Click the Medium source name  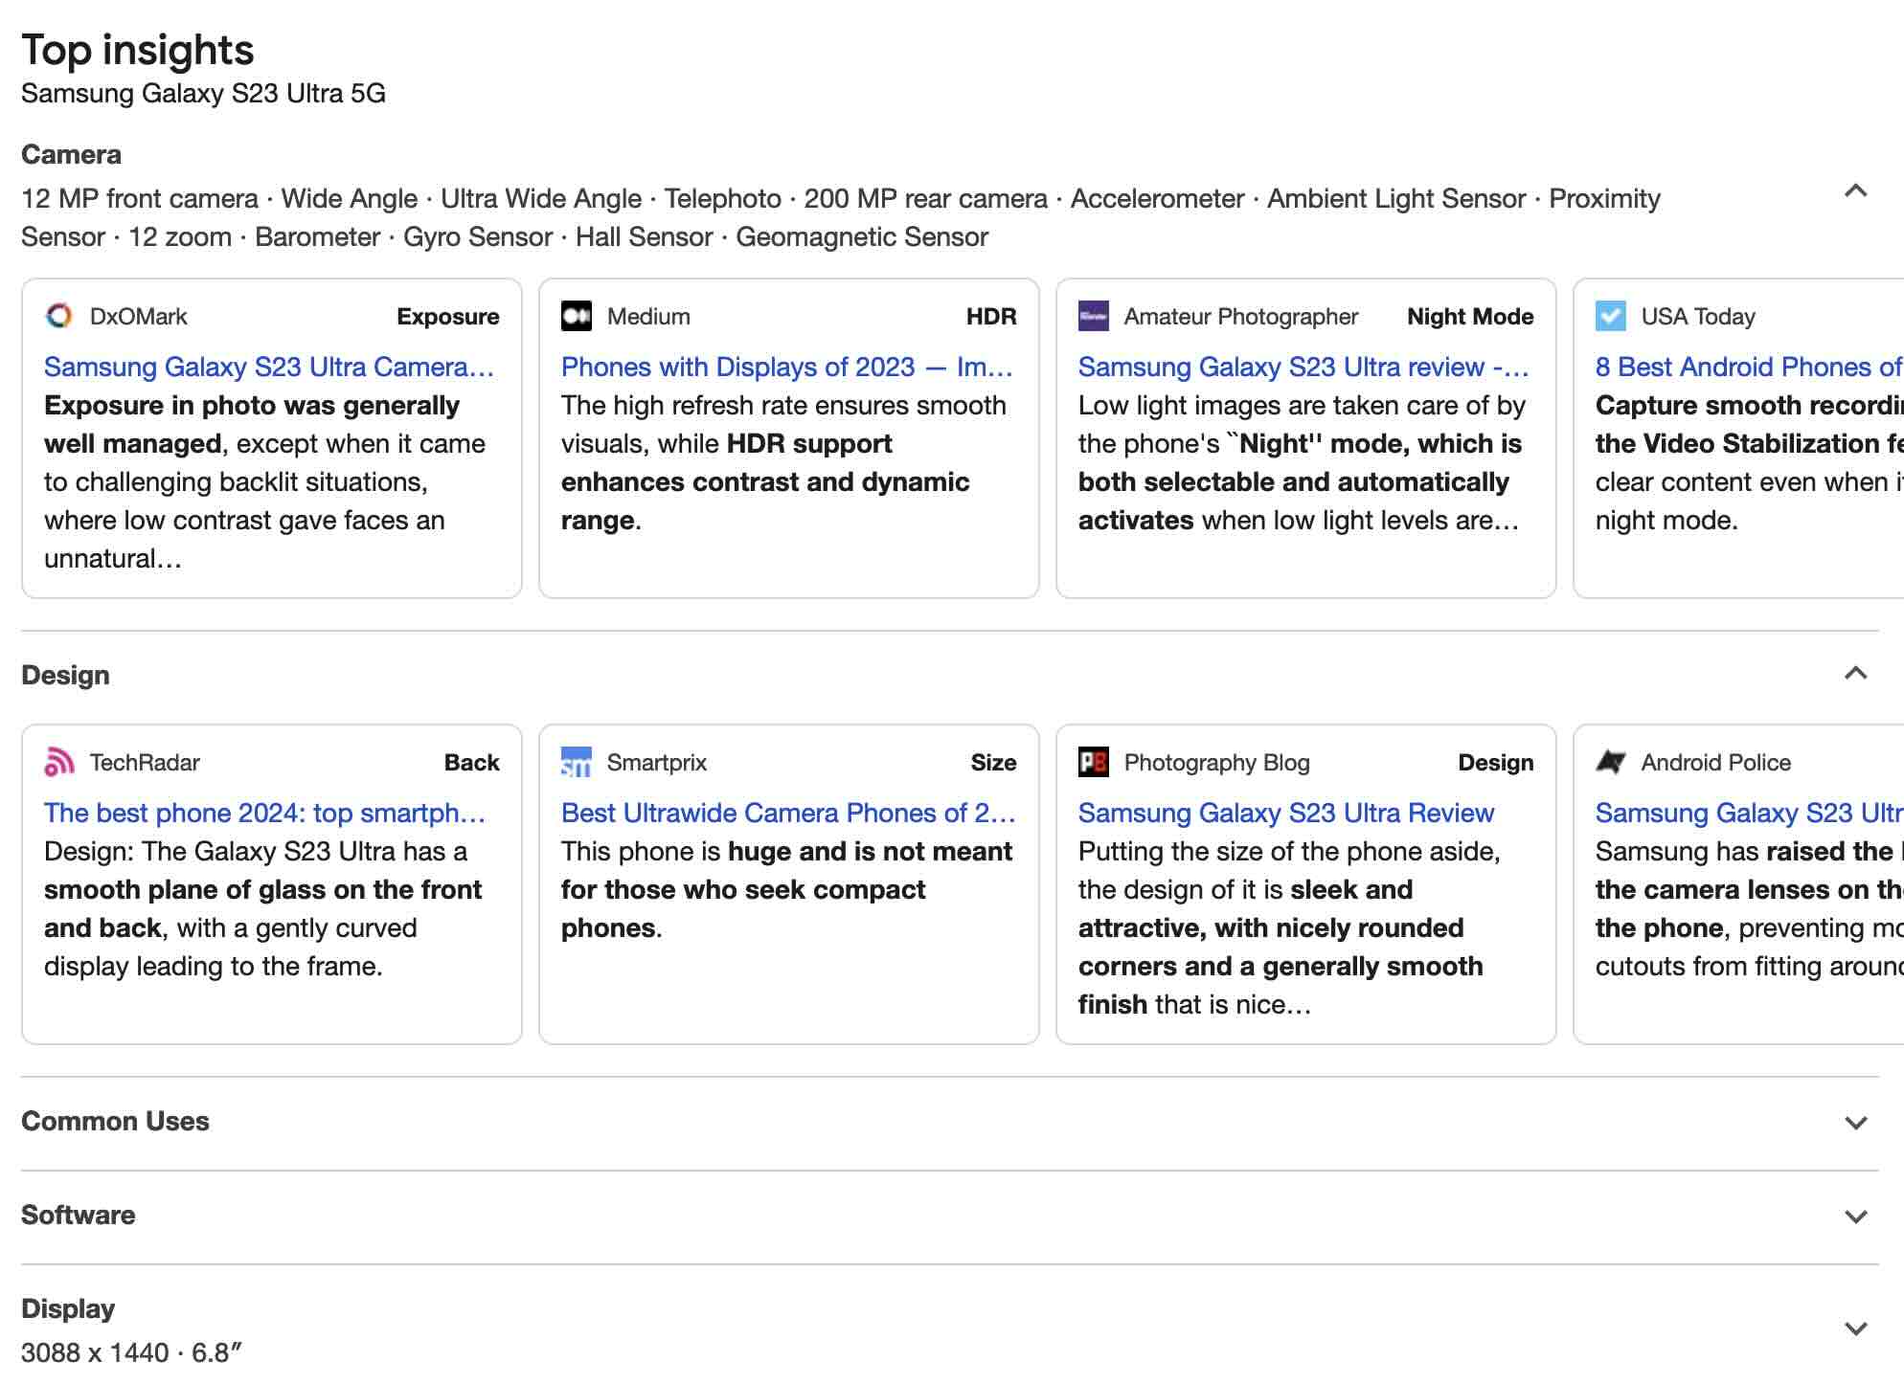pyautogui.click(x=648, y=317)
